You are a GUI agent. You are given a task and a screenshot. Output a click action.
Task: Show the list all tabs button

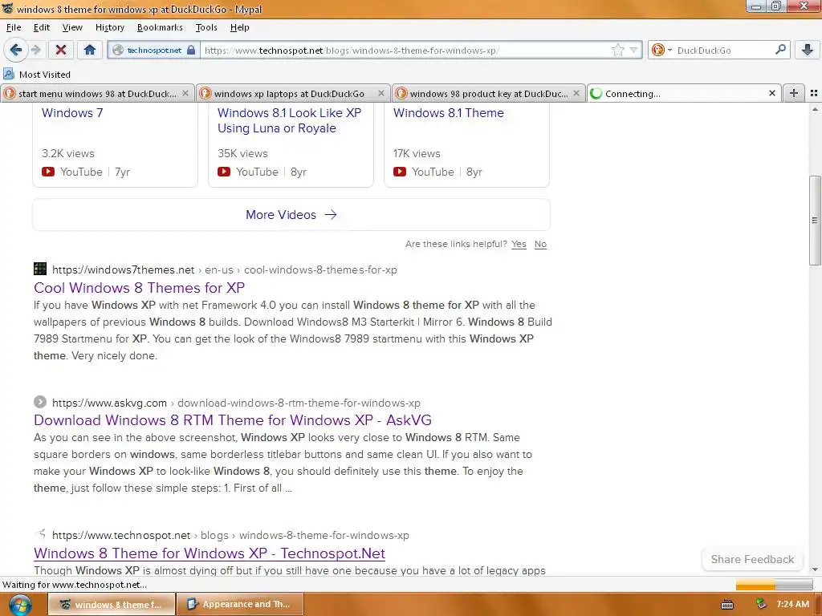click(814, 93)
